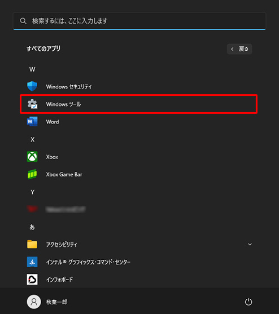This screenshot has width=279, height=314.
Task: Launch the インフォボード app icon
Action: (32, 280)
